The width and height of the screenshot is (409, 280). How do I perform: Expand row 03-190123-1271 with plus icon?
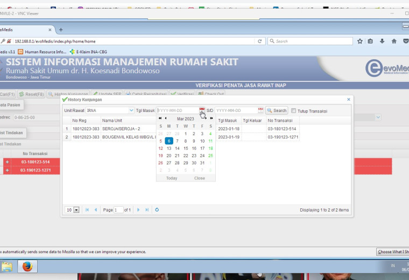[8, 170]
